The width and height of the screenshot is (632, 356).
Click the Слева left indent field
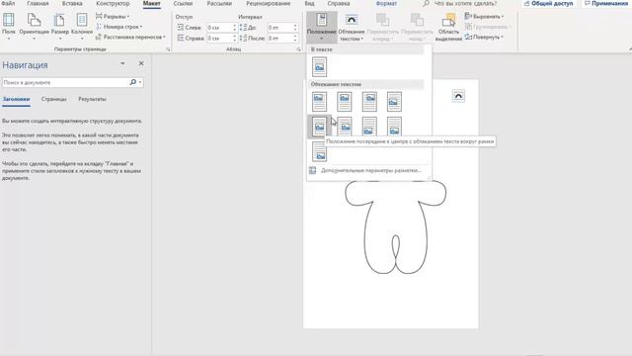(x=219, y=28)
